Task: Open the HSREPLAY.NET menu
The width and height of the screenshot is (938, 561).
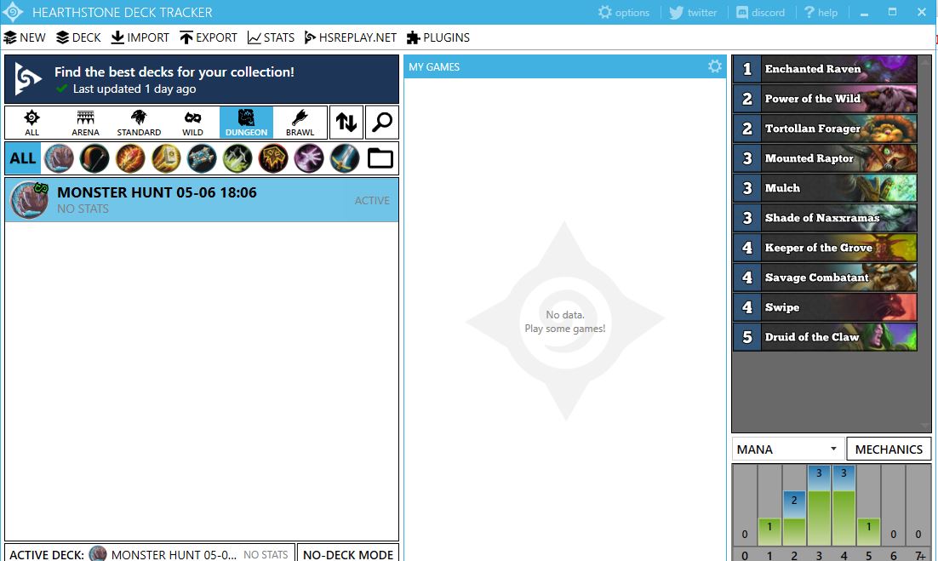Action: [x=351, y=37]
